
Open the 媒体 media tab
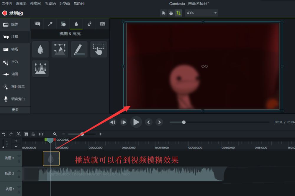pos(15,24)
